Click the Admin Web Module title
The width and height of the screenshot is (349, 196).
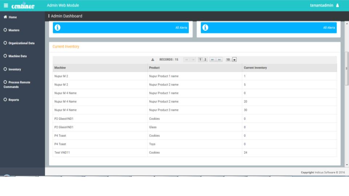click(63, 5)
